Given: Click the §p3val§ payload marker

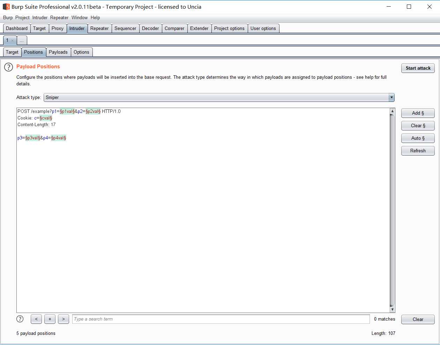Looking at the screenshot, I should (x=33, y=138).
